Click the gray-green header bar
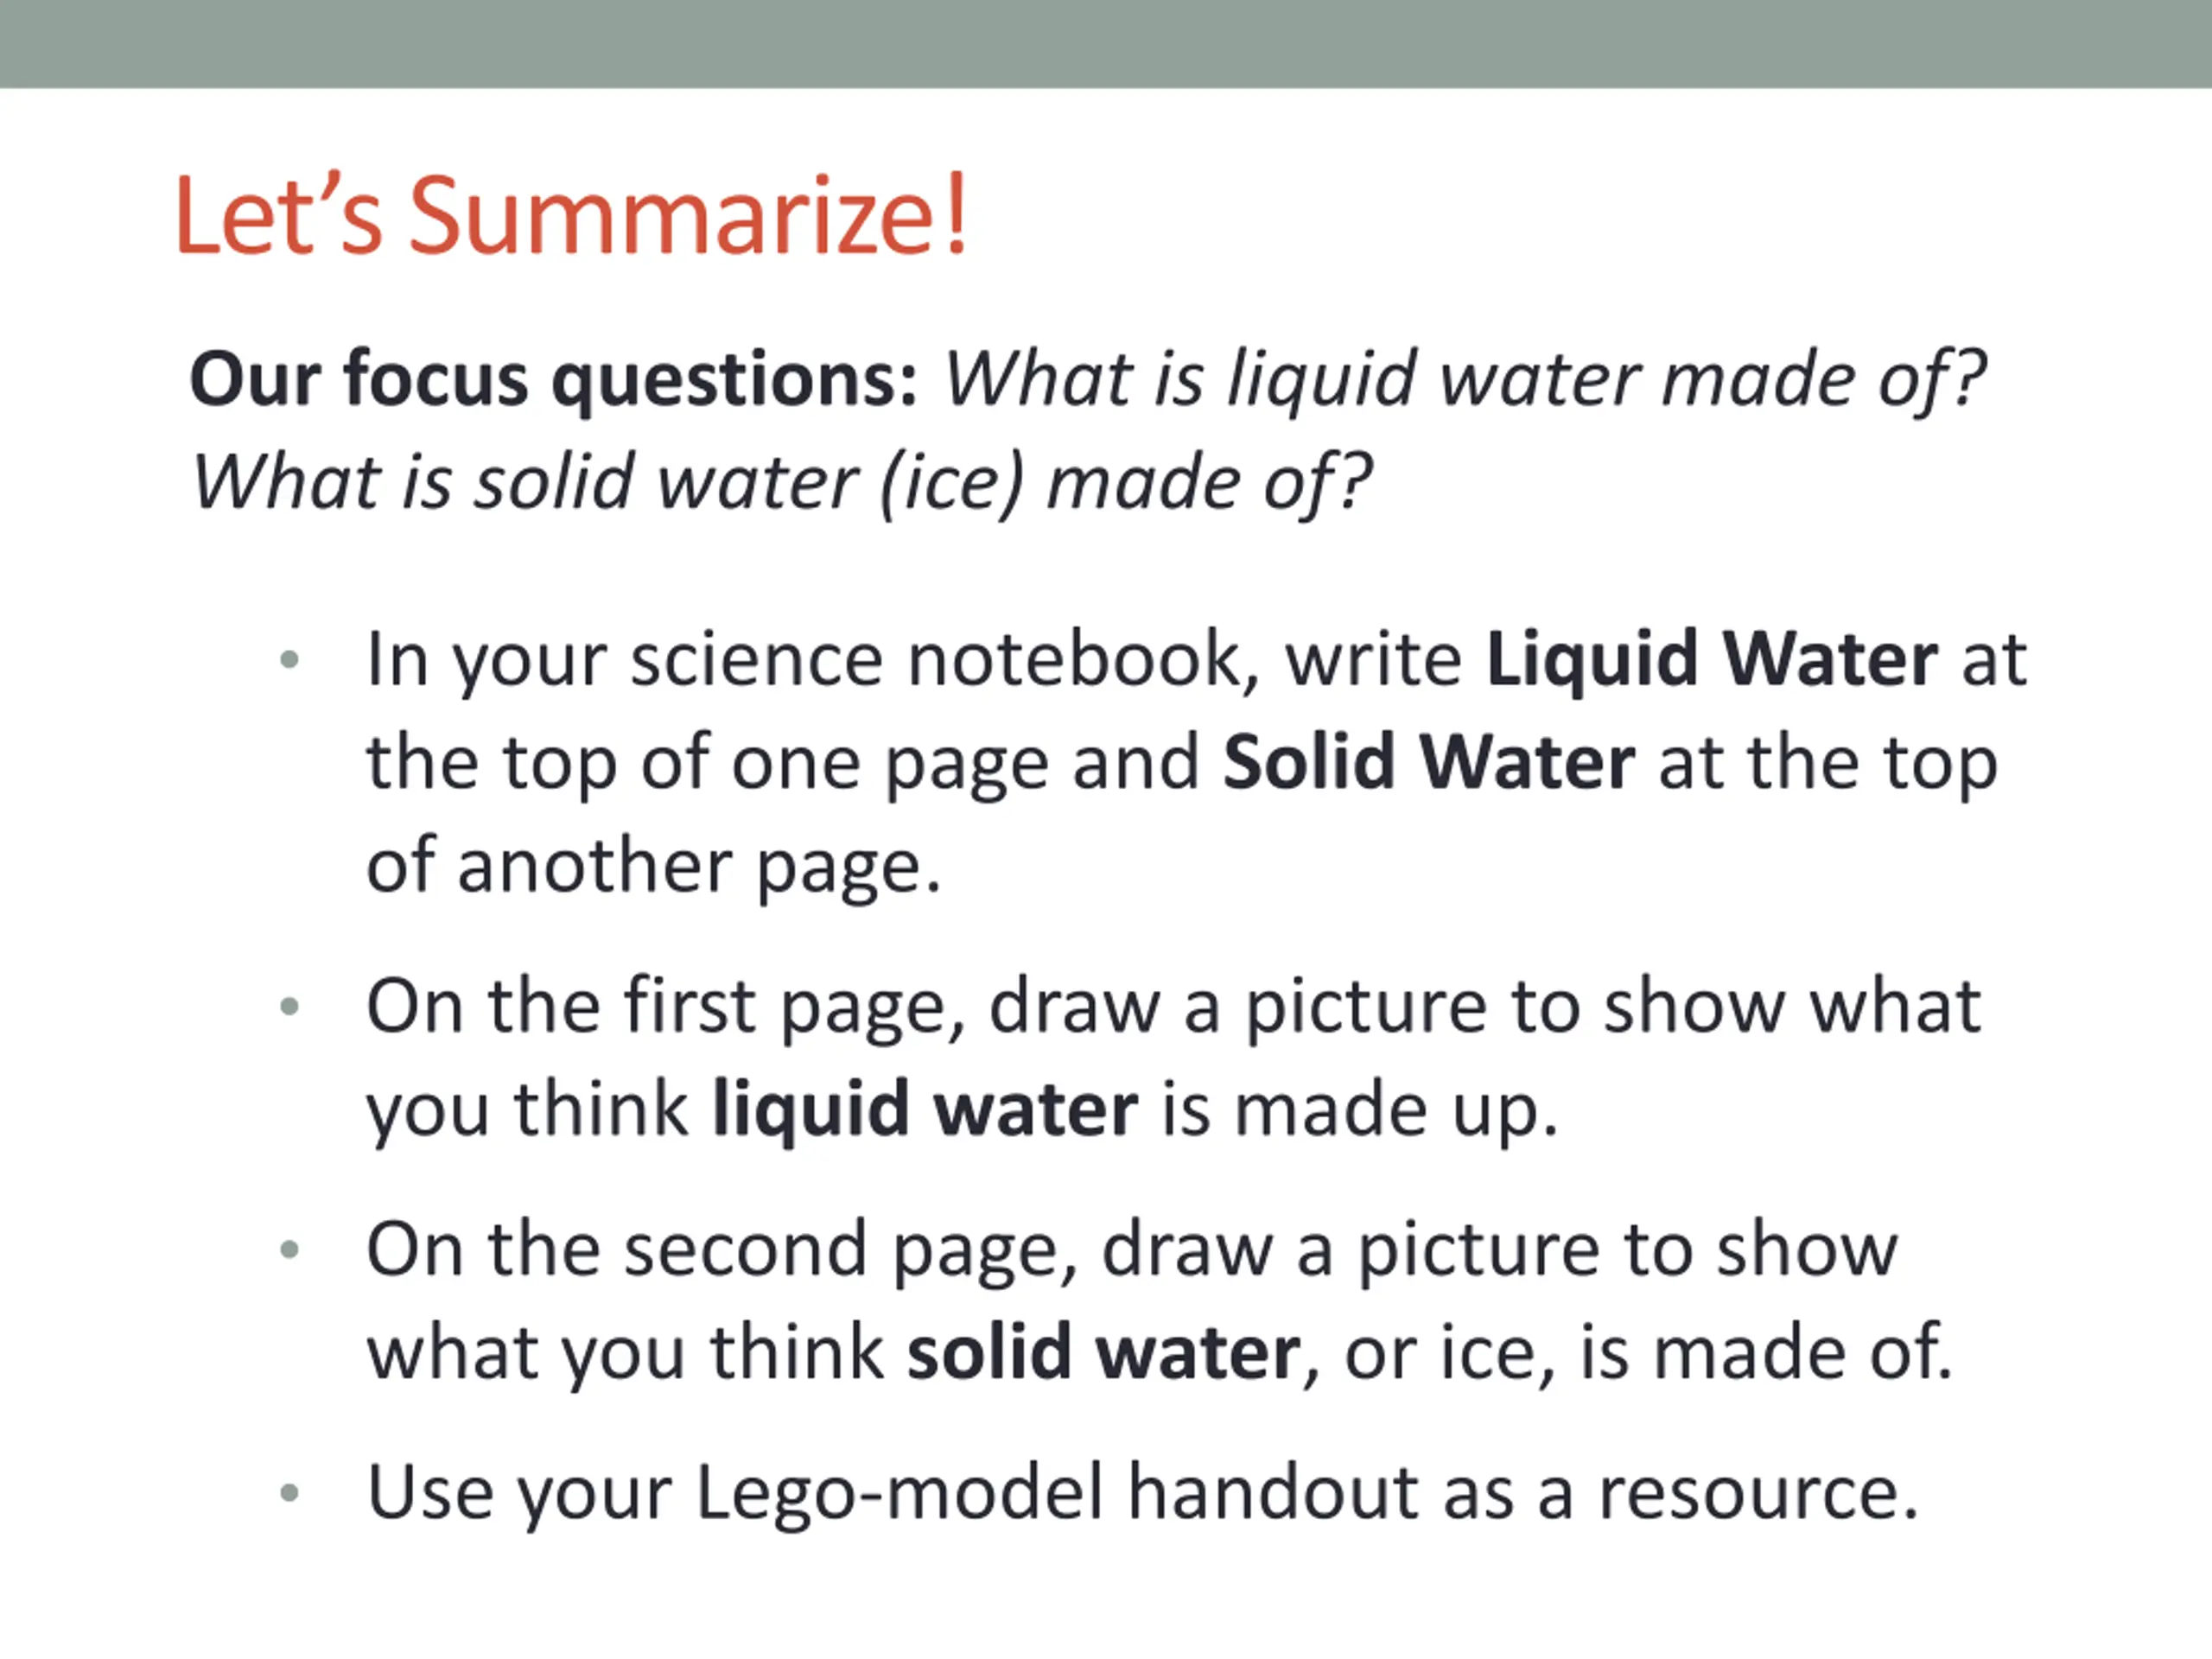The width and height of the screenshot is (2212, 1659). click(1106, 43)
